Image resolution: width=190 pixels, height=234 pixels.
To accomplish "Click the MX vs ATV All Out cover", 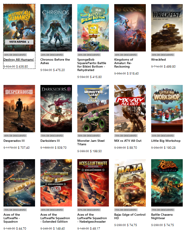I will tap(130, 109).
